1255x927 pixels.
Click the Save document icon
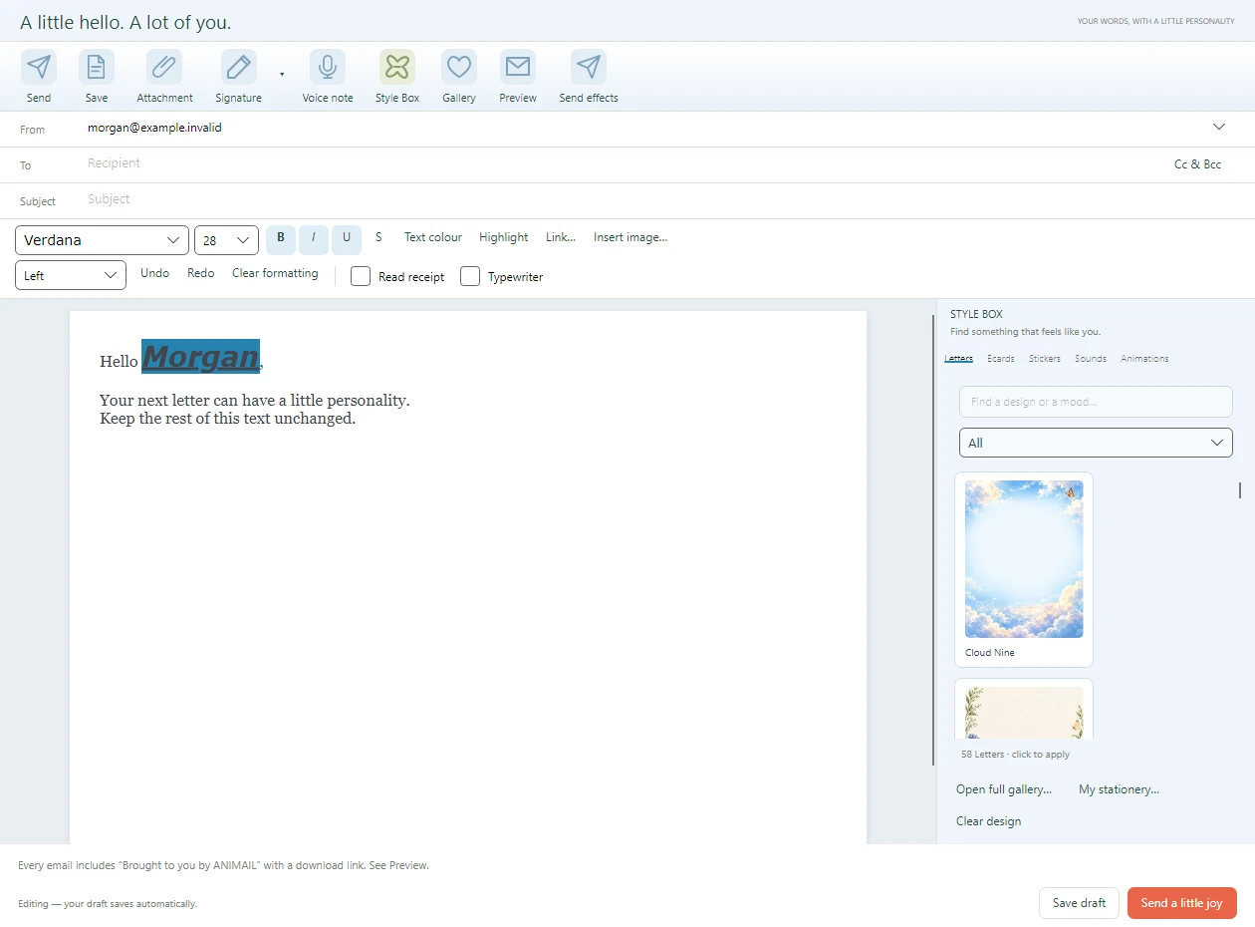click(97, 67)
